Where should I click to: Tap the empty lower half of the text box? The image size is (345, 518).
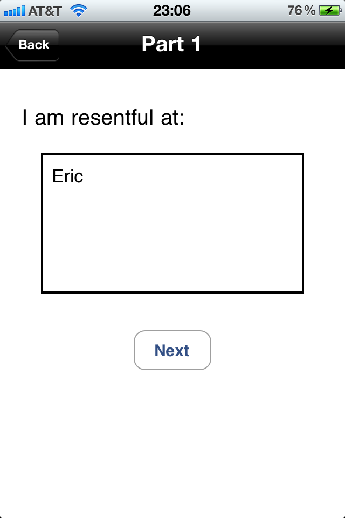(172, 259)
